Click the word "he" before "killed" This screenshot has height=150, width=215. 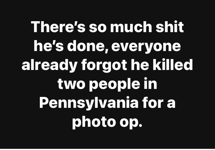point(140,65)
